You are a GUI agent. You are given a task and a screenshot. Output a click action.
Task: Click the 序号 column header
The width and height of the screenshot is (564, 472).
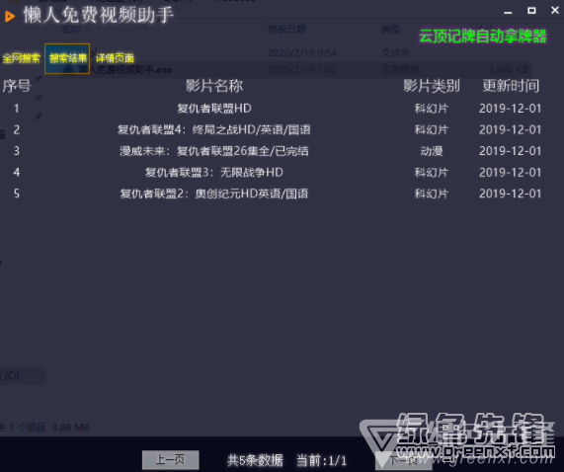[x=17, y=86]
